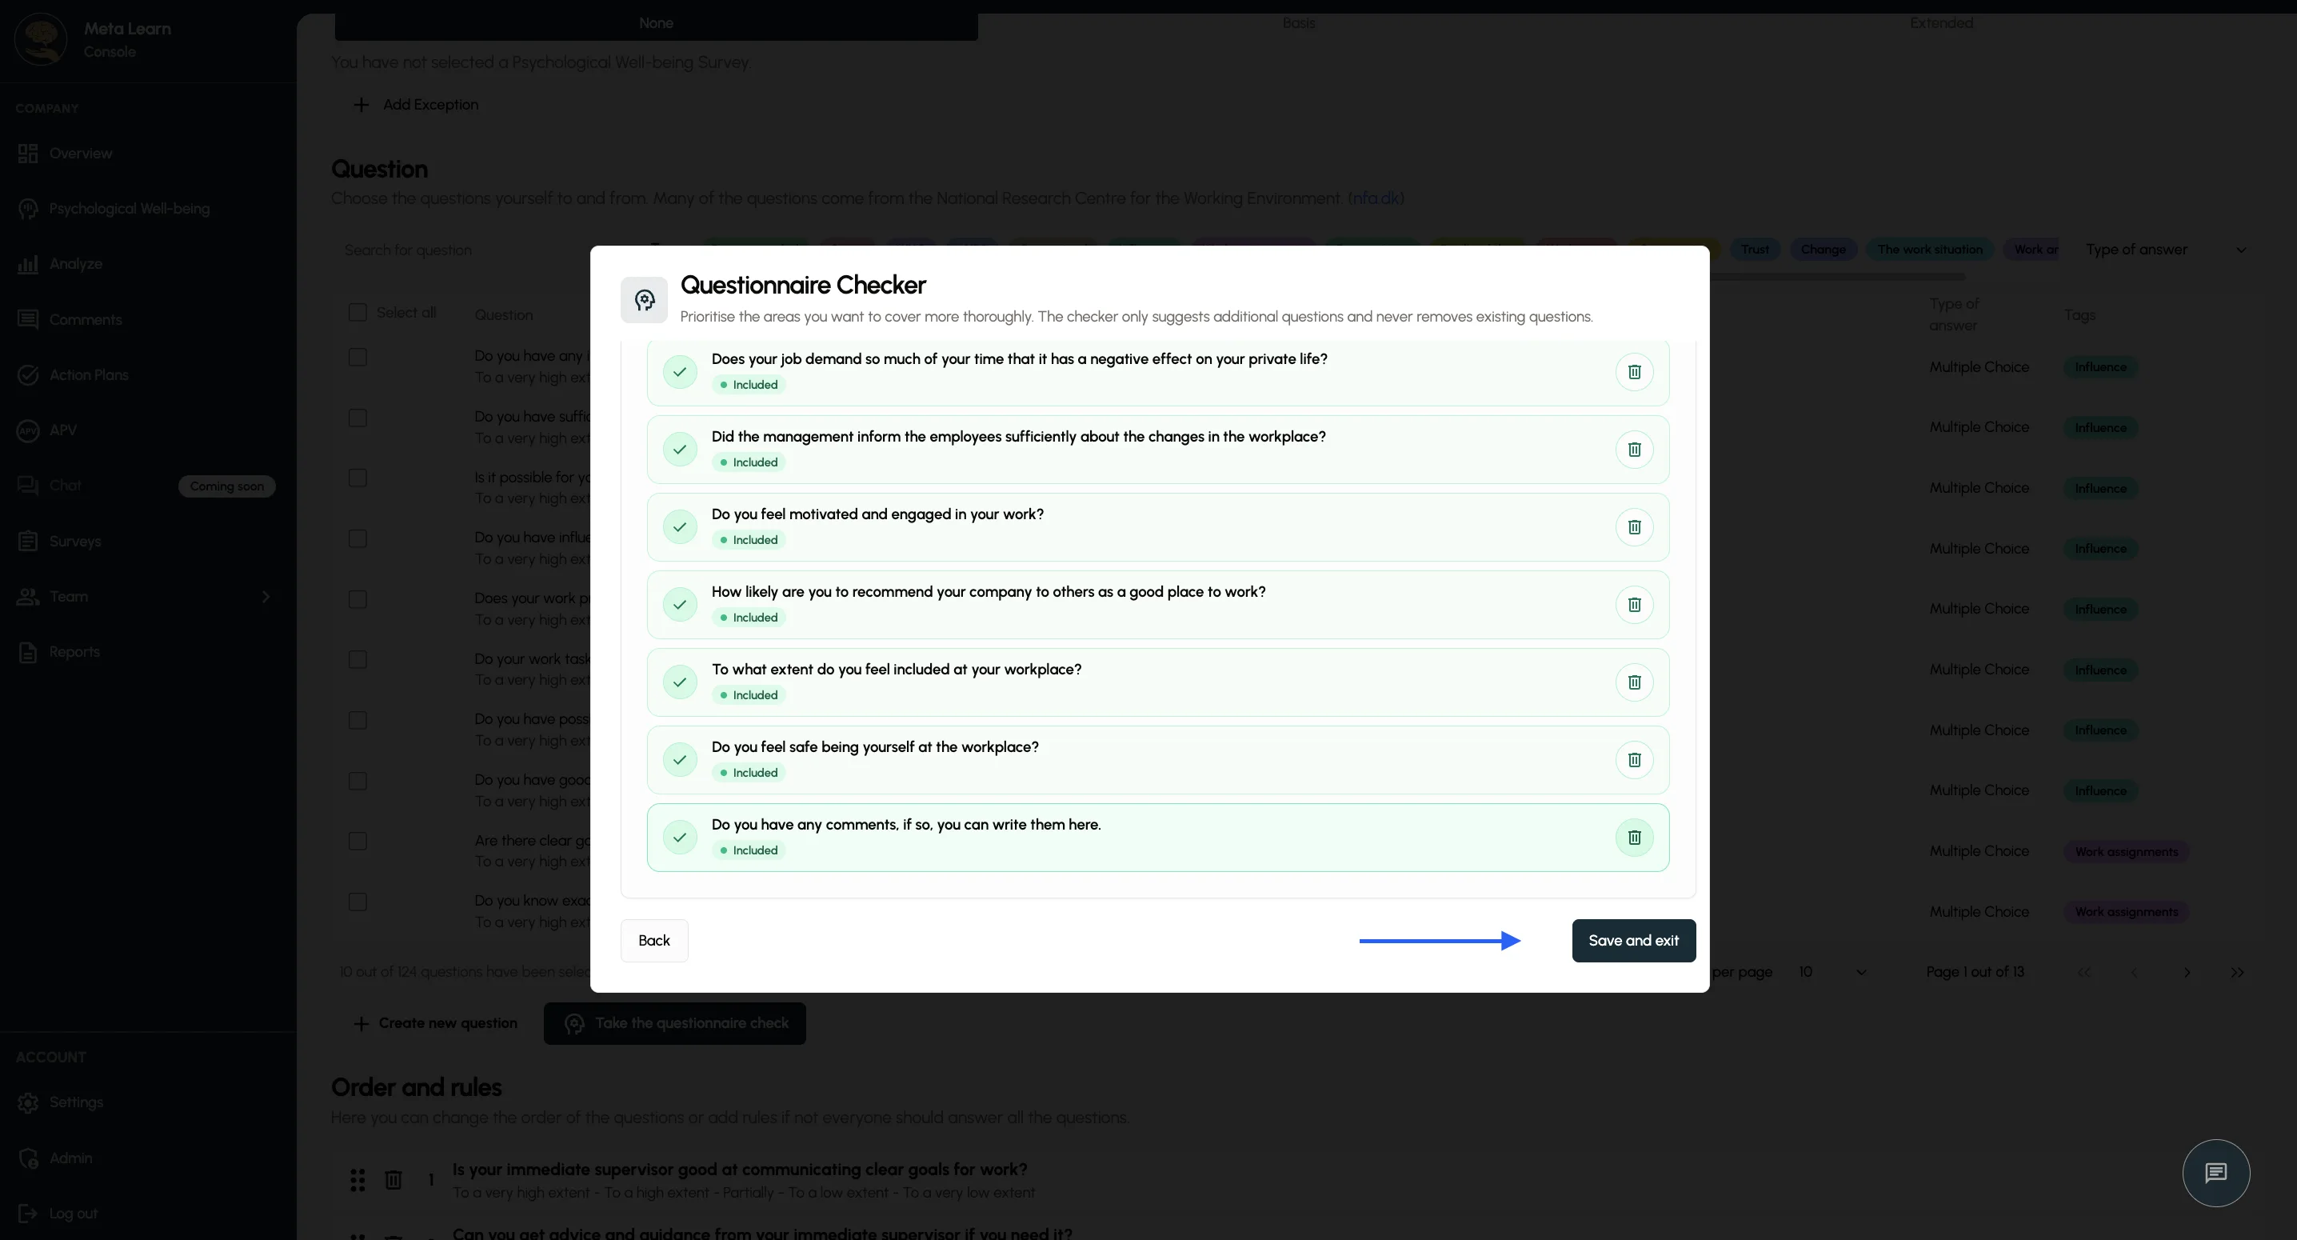The height and width of the screenshot is (1240, 2297).
Task: Switch to the Extended survey tab
Action: [x=1941, y=23]
